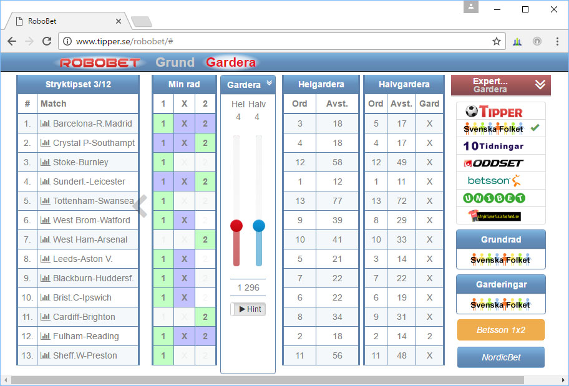Switch to the Grund tab
Screen dimensions: 569x386
tap(175, 62)
